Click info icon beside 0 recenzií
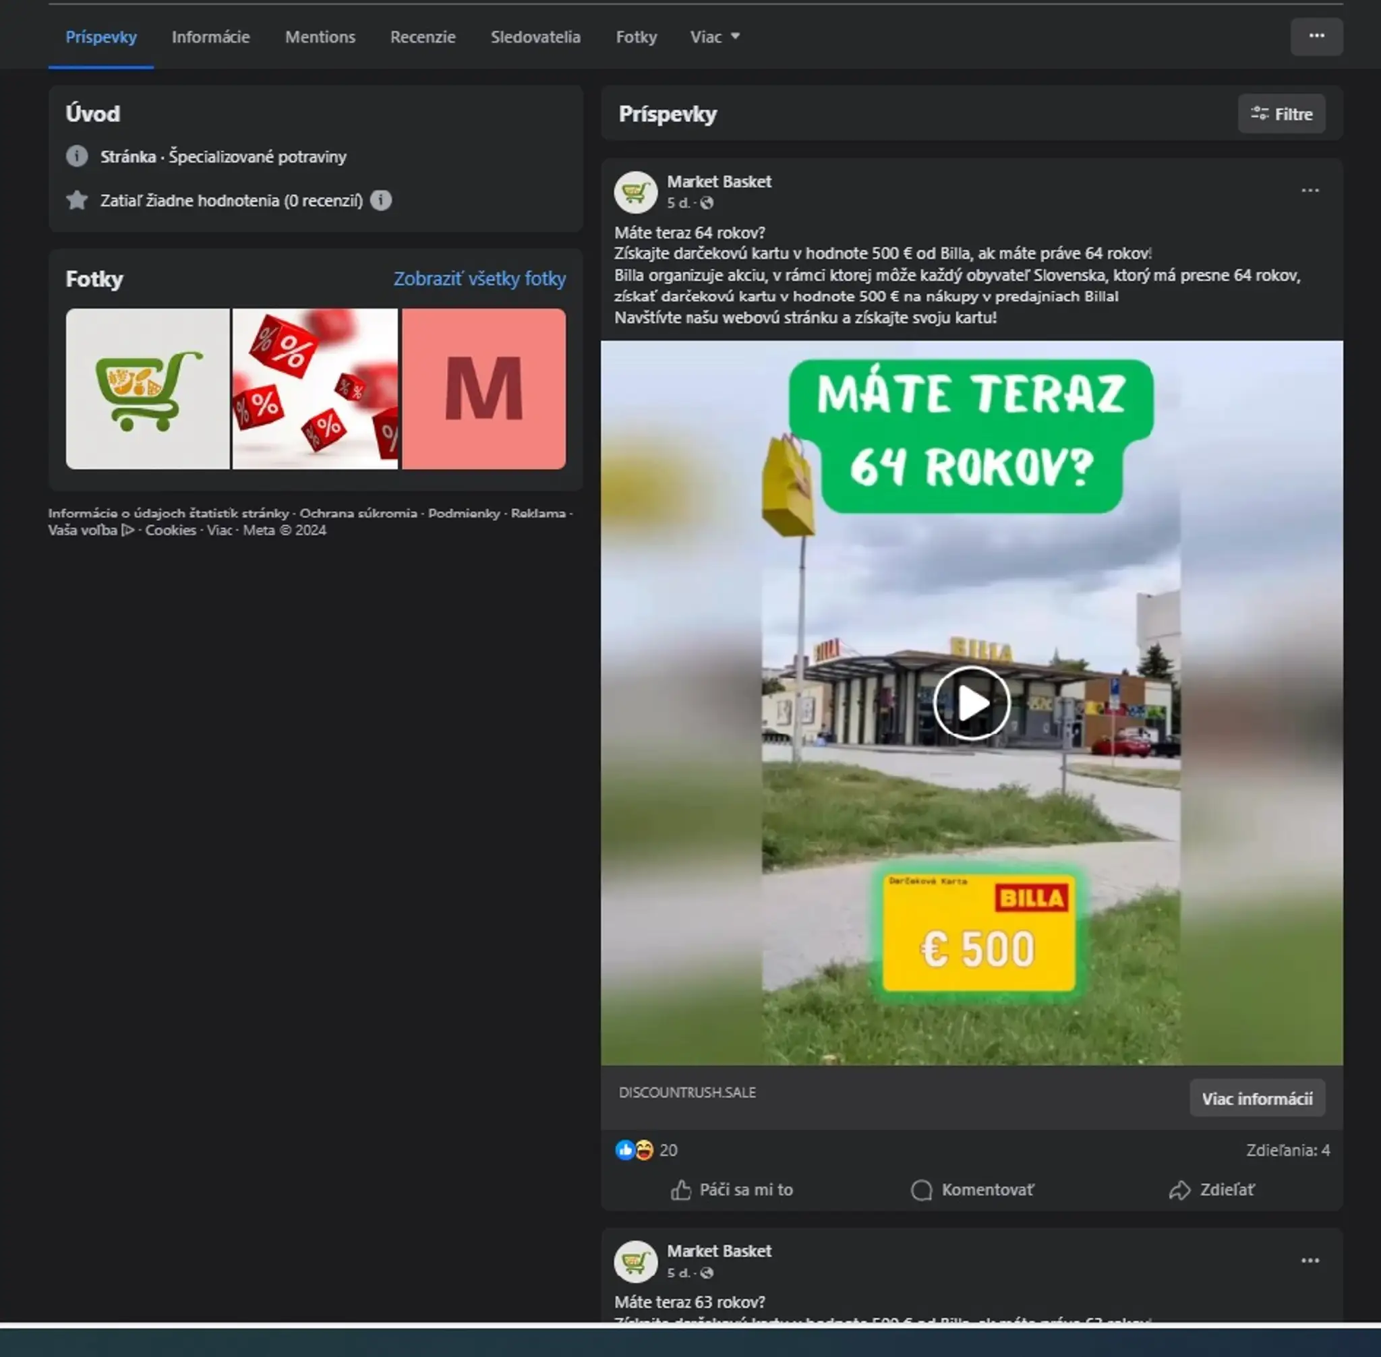The image size is (1381, 1357). [x=381, y=200]
